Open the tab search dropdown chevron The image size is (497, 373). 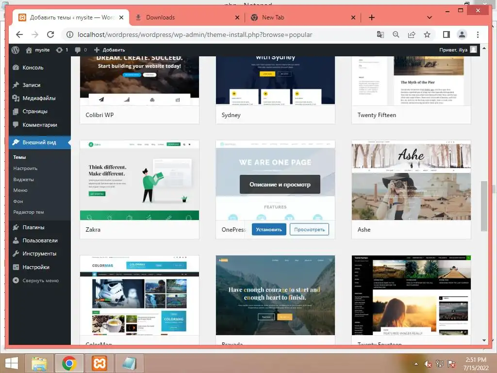(429, 17)
